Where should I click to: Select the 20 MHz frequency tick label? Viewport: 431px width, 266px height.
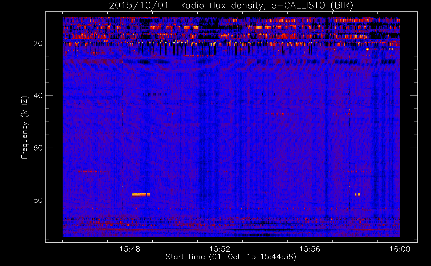pyautogui.click(x=38, y=43)
